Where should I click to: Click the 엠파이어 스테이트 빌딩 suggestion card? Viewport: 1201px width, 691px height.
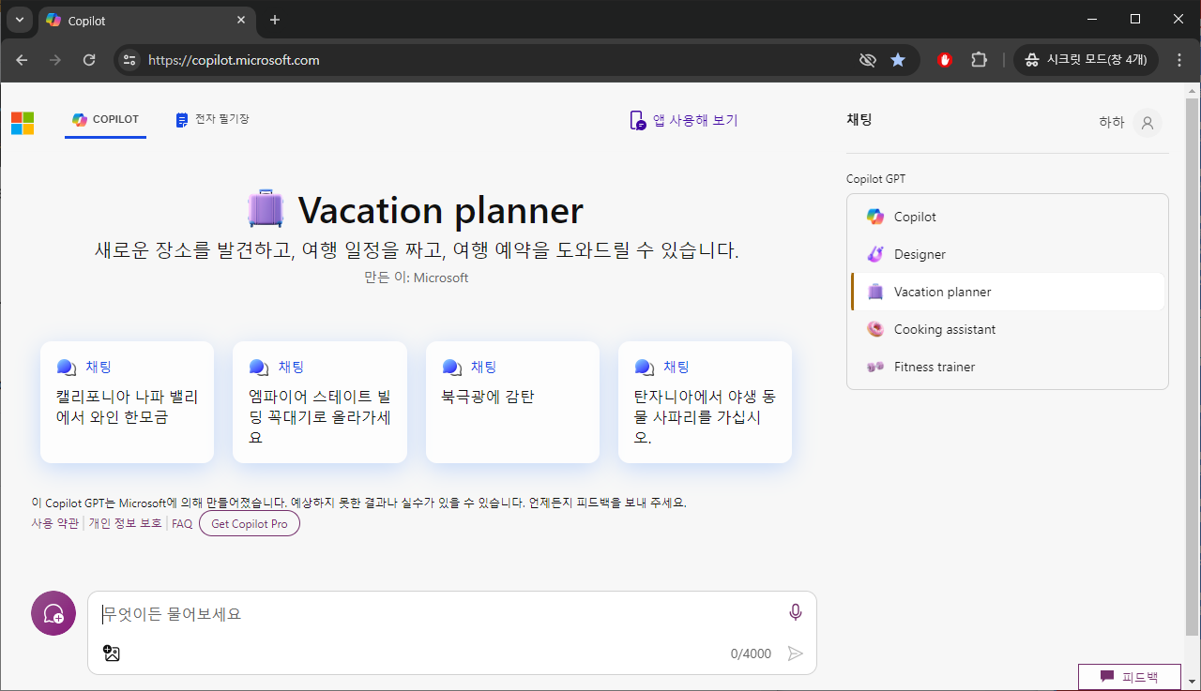(320, 402)
